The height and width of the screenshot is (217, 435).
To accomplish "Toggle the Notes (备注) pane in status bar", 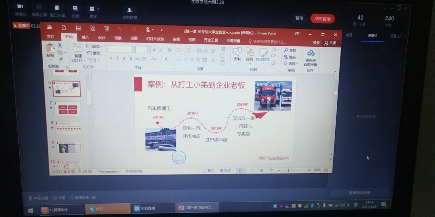I will pyautogui.click(x=209, y=171).
